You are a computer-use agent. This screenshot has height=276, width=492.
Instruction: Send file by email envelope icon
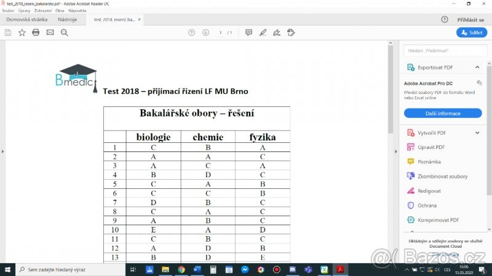click(50, 33)
